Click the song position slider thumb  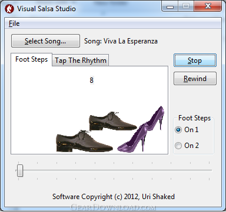tap(20, 170)
